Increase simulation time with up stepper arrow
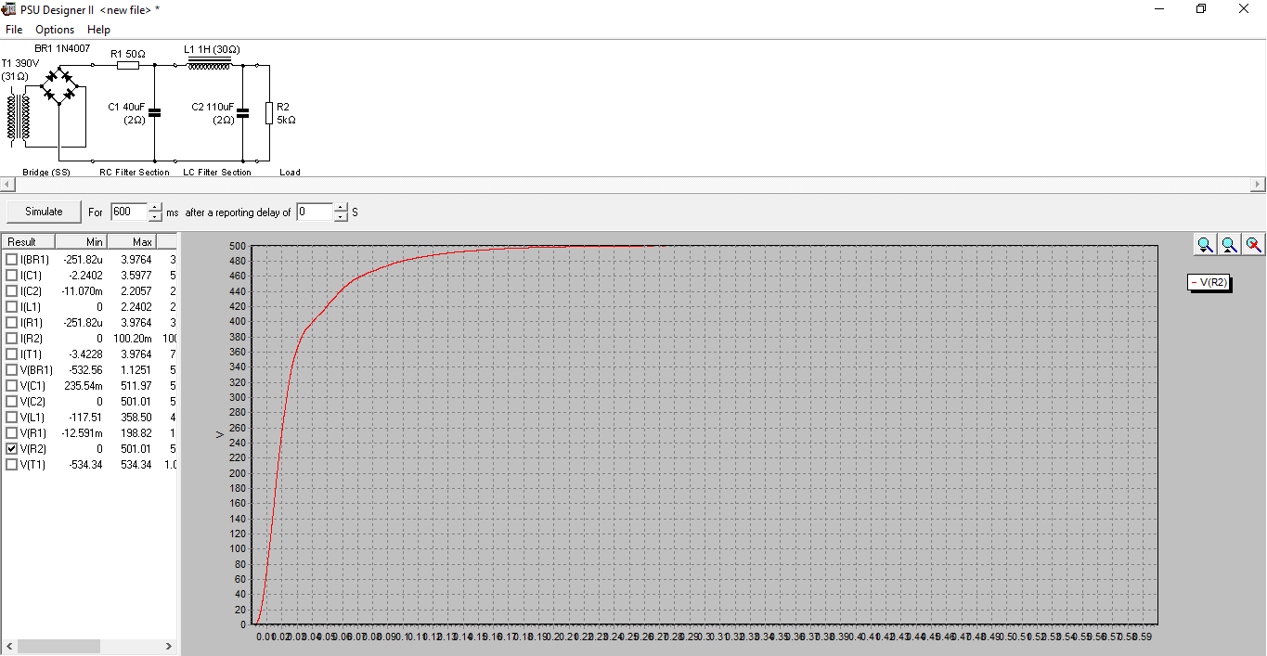 tap(155, 207)
